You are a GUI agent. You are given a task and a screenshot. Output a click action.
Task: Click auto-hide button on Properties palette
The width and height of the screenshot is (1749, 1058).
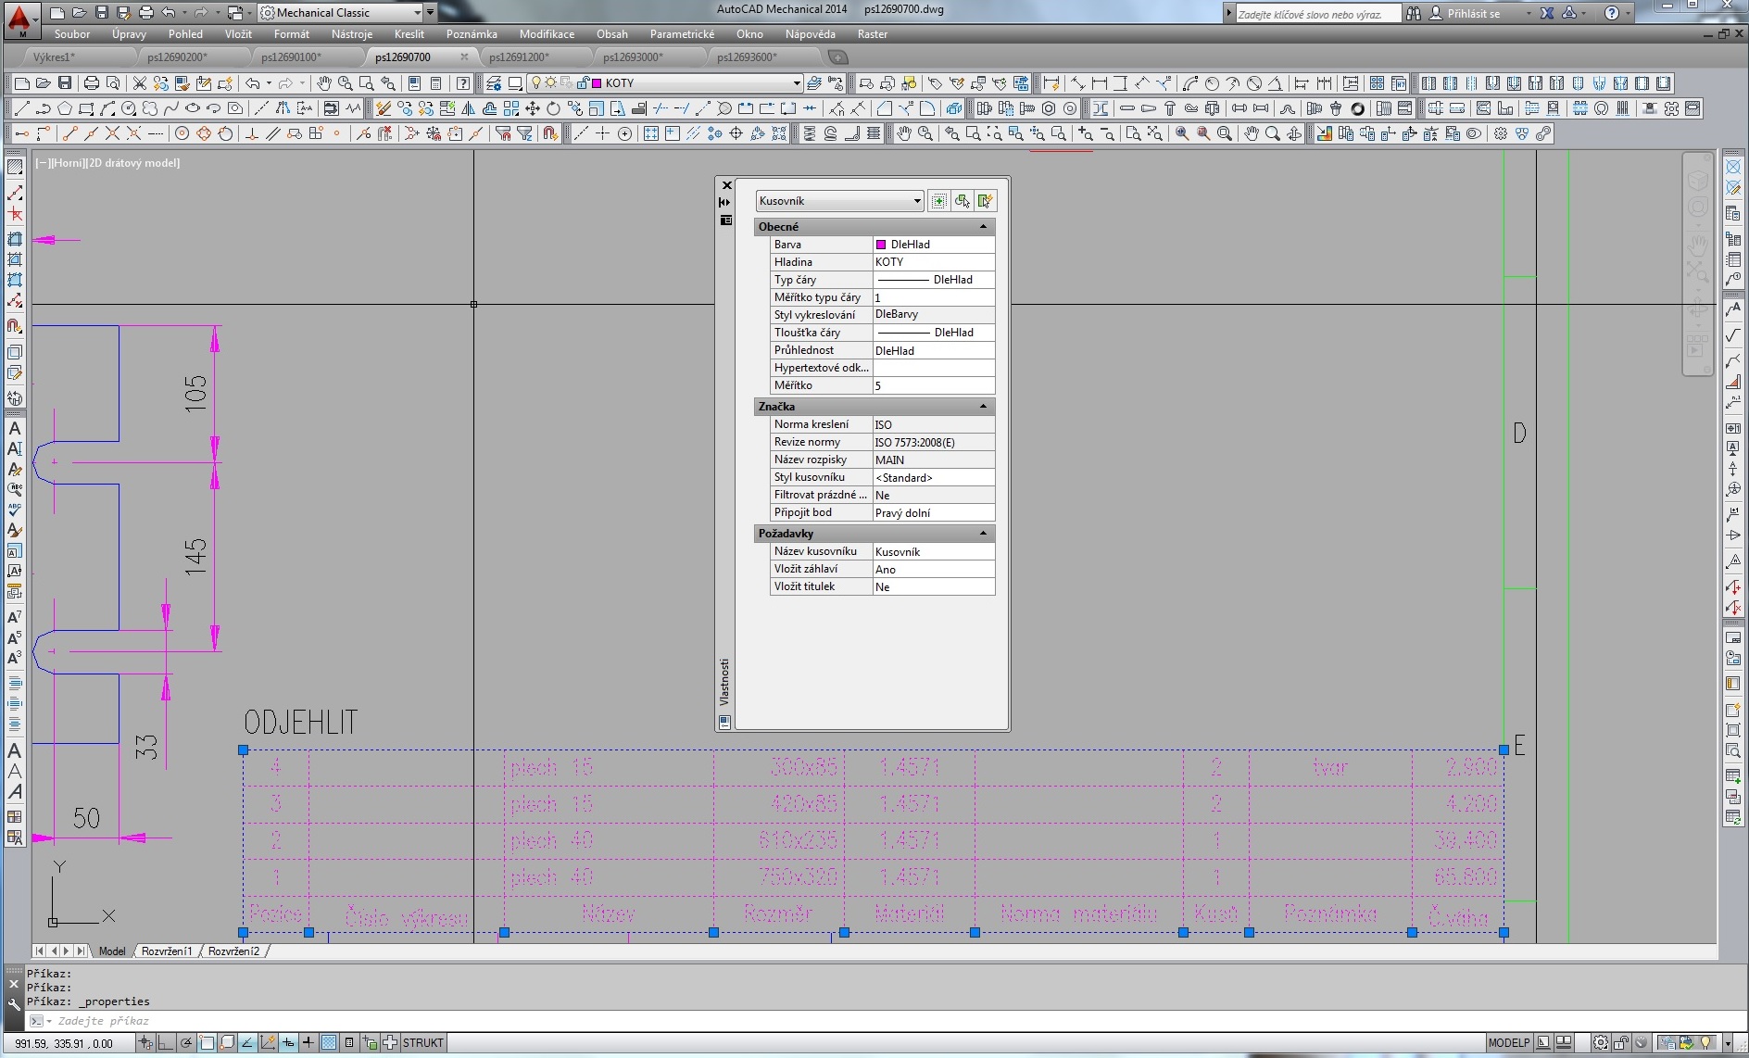coord(725,202)
